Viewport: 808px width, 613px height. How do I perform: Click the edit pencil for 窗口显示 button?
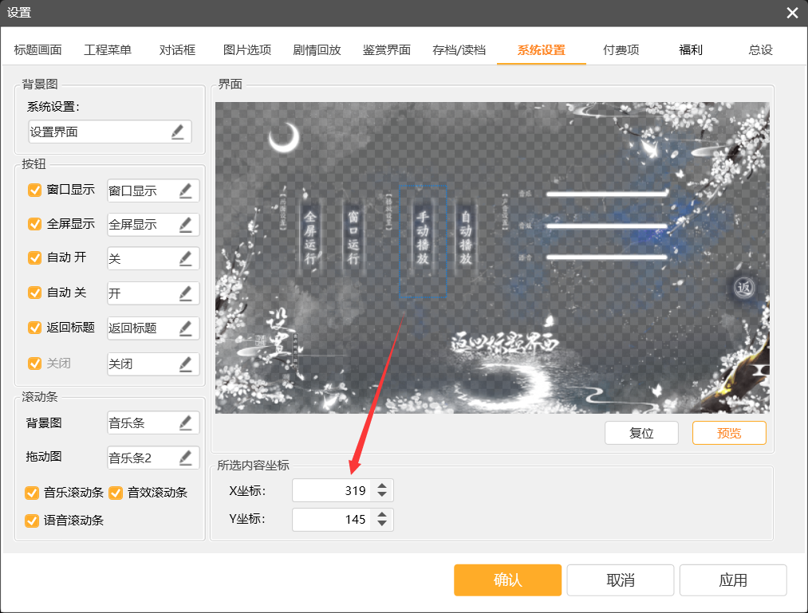(185, 191)
